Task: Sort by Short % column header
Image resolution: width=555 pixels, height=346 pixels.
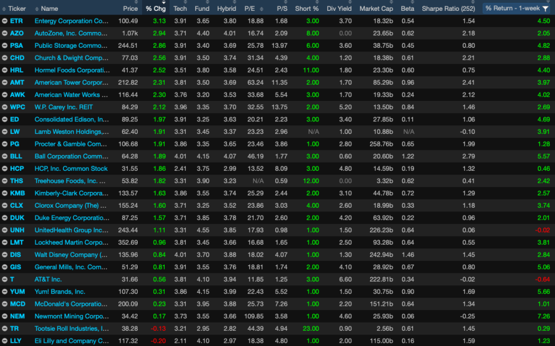Action: [307, 9]
